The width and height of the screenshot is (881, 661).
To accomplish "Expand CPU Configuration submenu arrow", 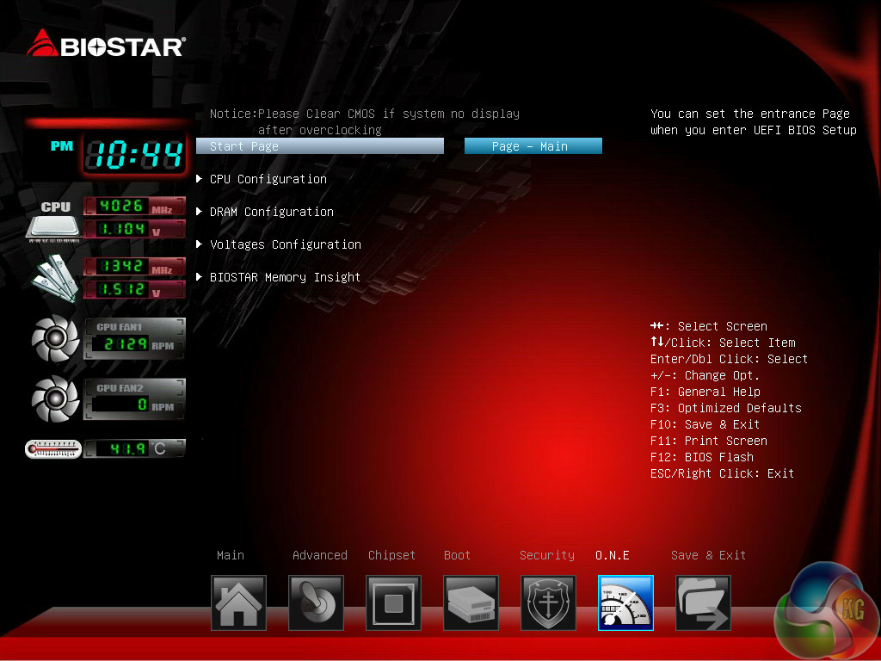I will tap(199, 179).
